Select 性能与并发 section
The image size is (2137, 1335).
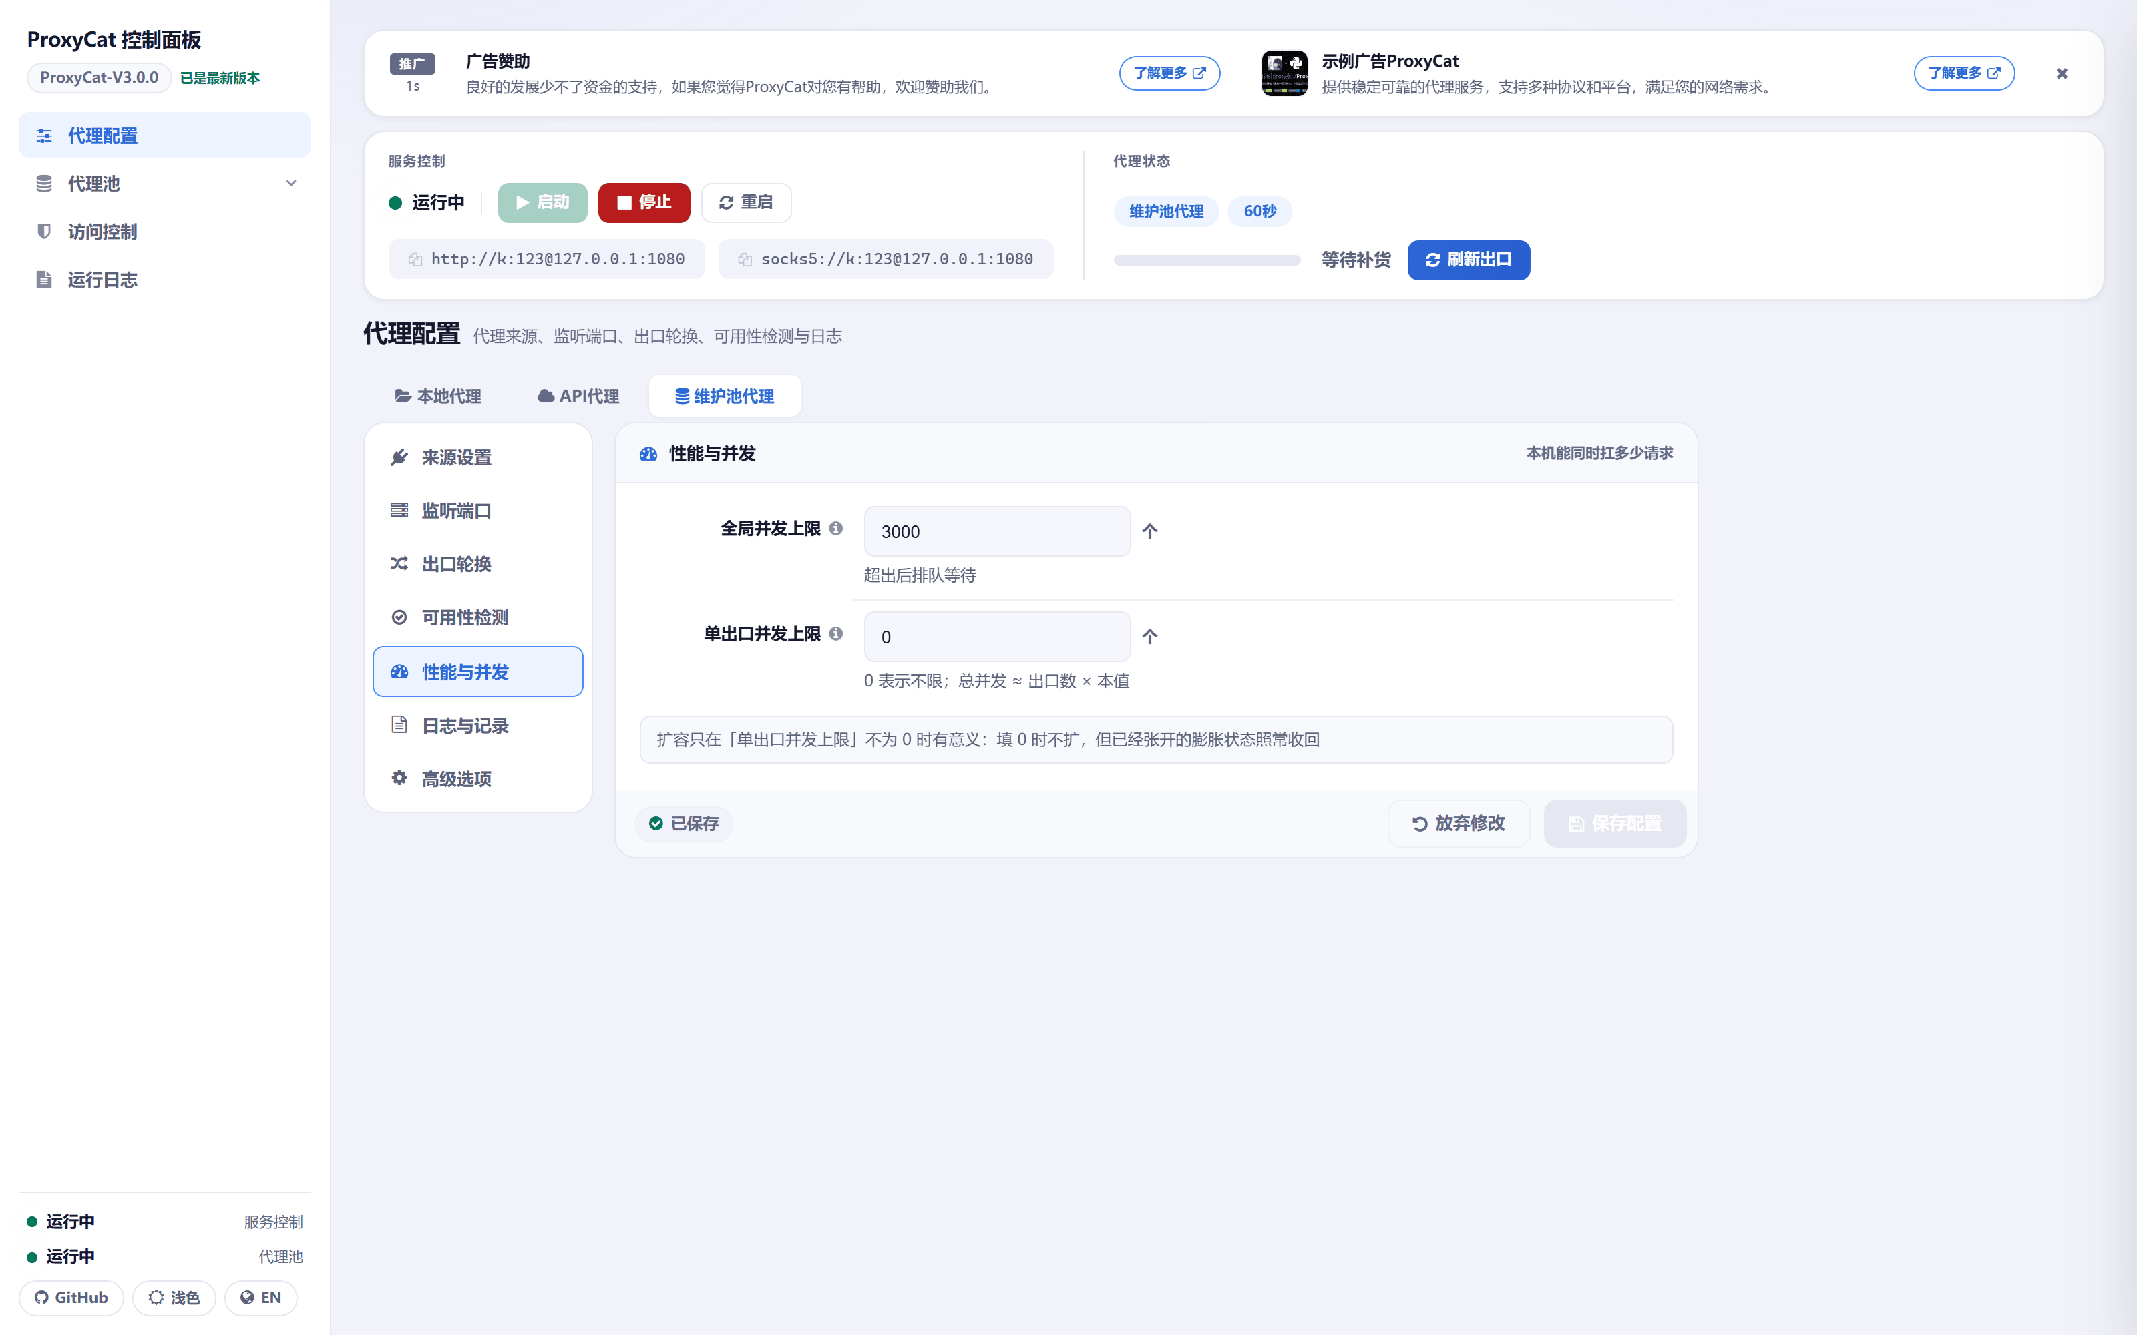477,672
